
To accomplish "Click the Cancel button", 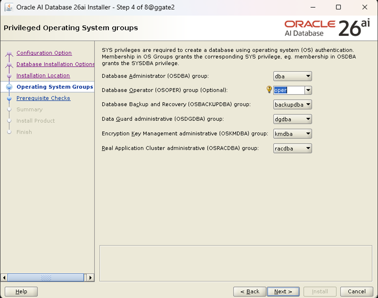I will [x=357, y=292].
